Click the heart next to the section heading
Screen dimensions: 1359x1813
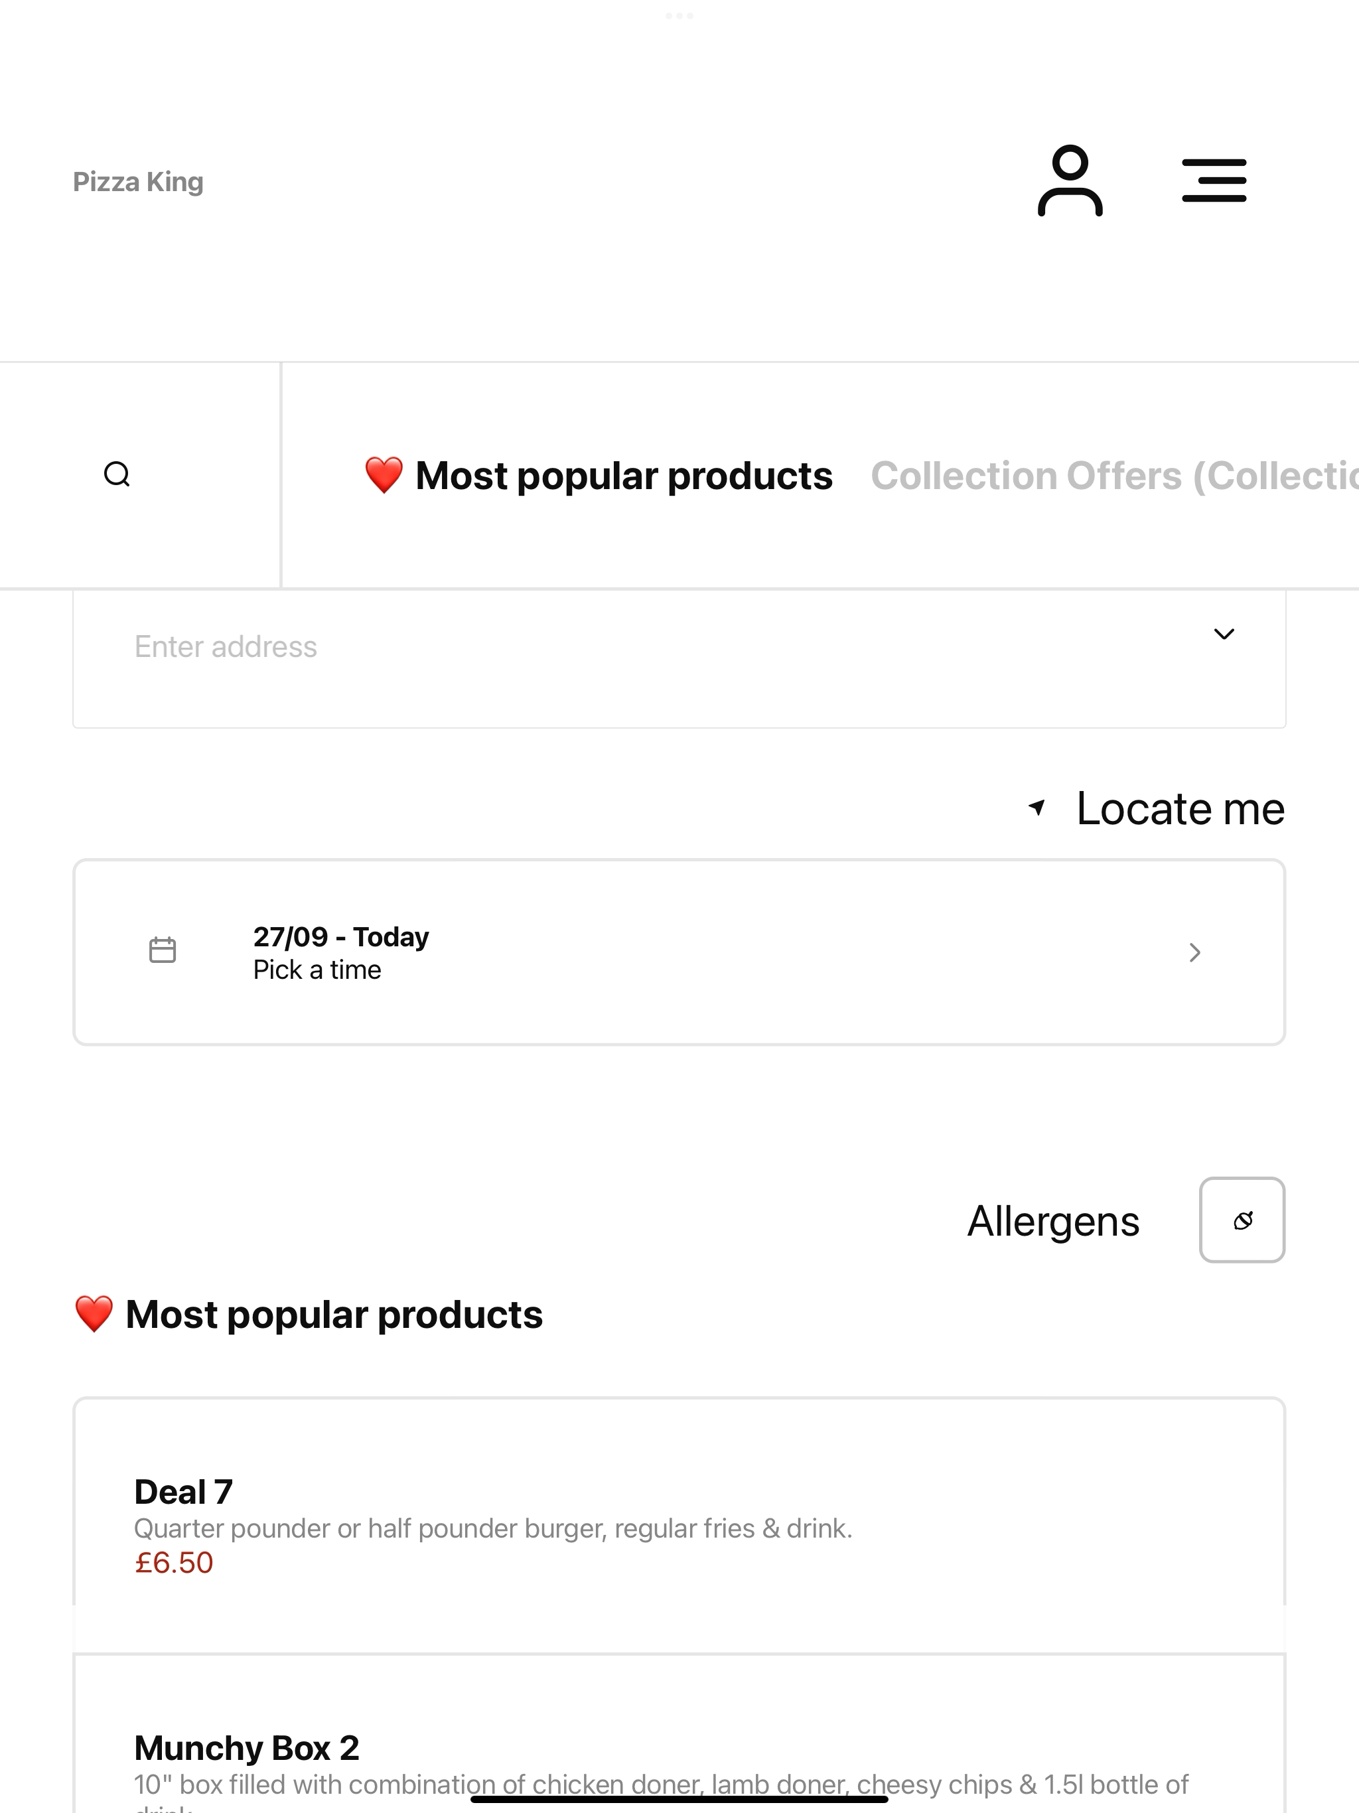94,1314
